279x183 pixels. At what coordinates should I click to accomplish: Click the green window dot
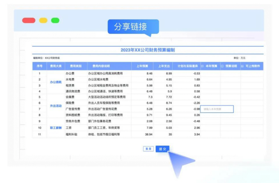pos(55,20)
